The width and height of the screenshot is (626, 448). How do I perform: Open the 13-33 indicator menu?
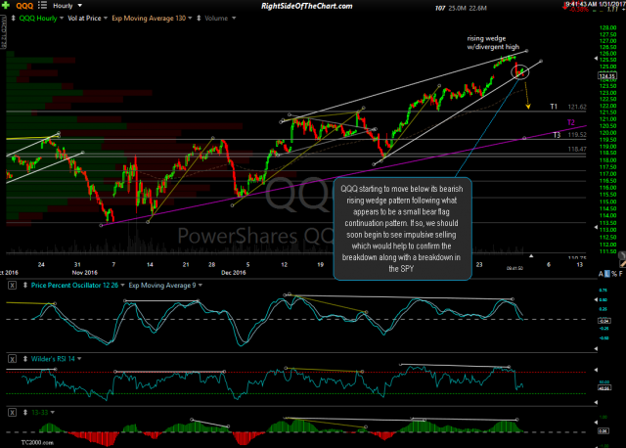(x=39, y=412)
